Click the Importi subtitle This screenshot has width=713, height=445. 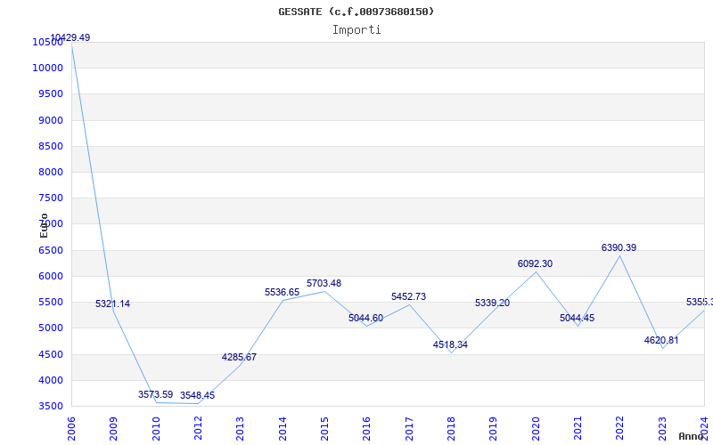356,30
